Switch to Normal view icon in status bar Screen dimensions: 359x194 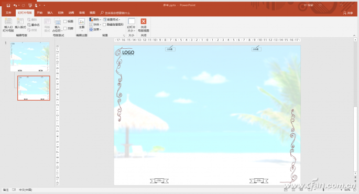[x=286, y=190]
